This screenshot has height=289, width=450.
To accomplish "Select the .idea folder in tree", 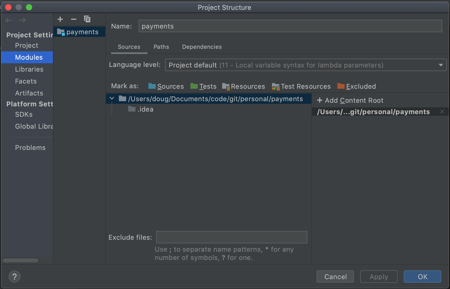I will (x=145, y=109).
